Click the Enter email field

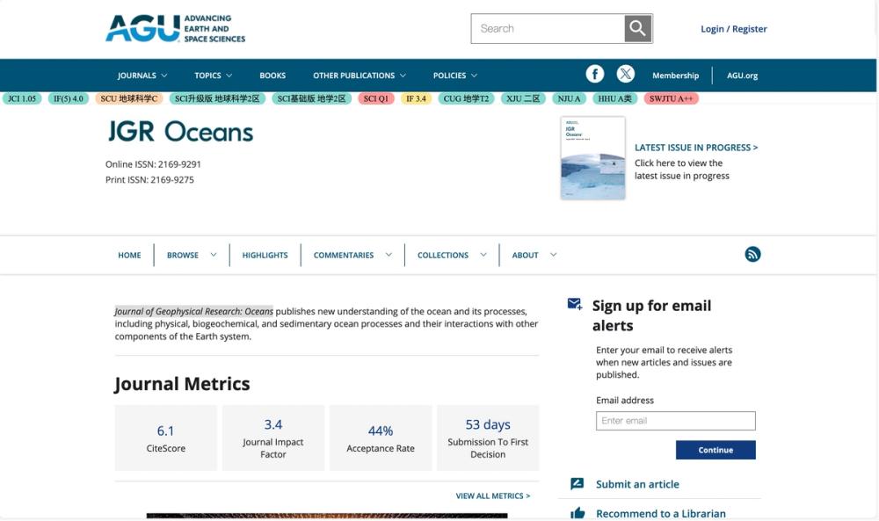(x=675, y=421)
